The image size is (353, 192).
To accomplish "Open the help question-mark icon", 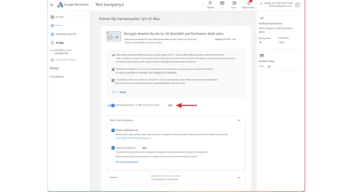I will pos(234,3).
